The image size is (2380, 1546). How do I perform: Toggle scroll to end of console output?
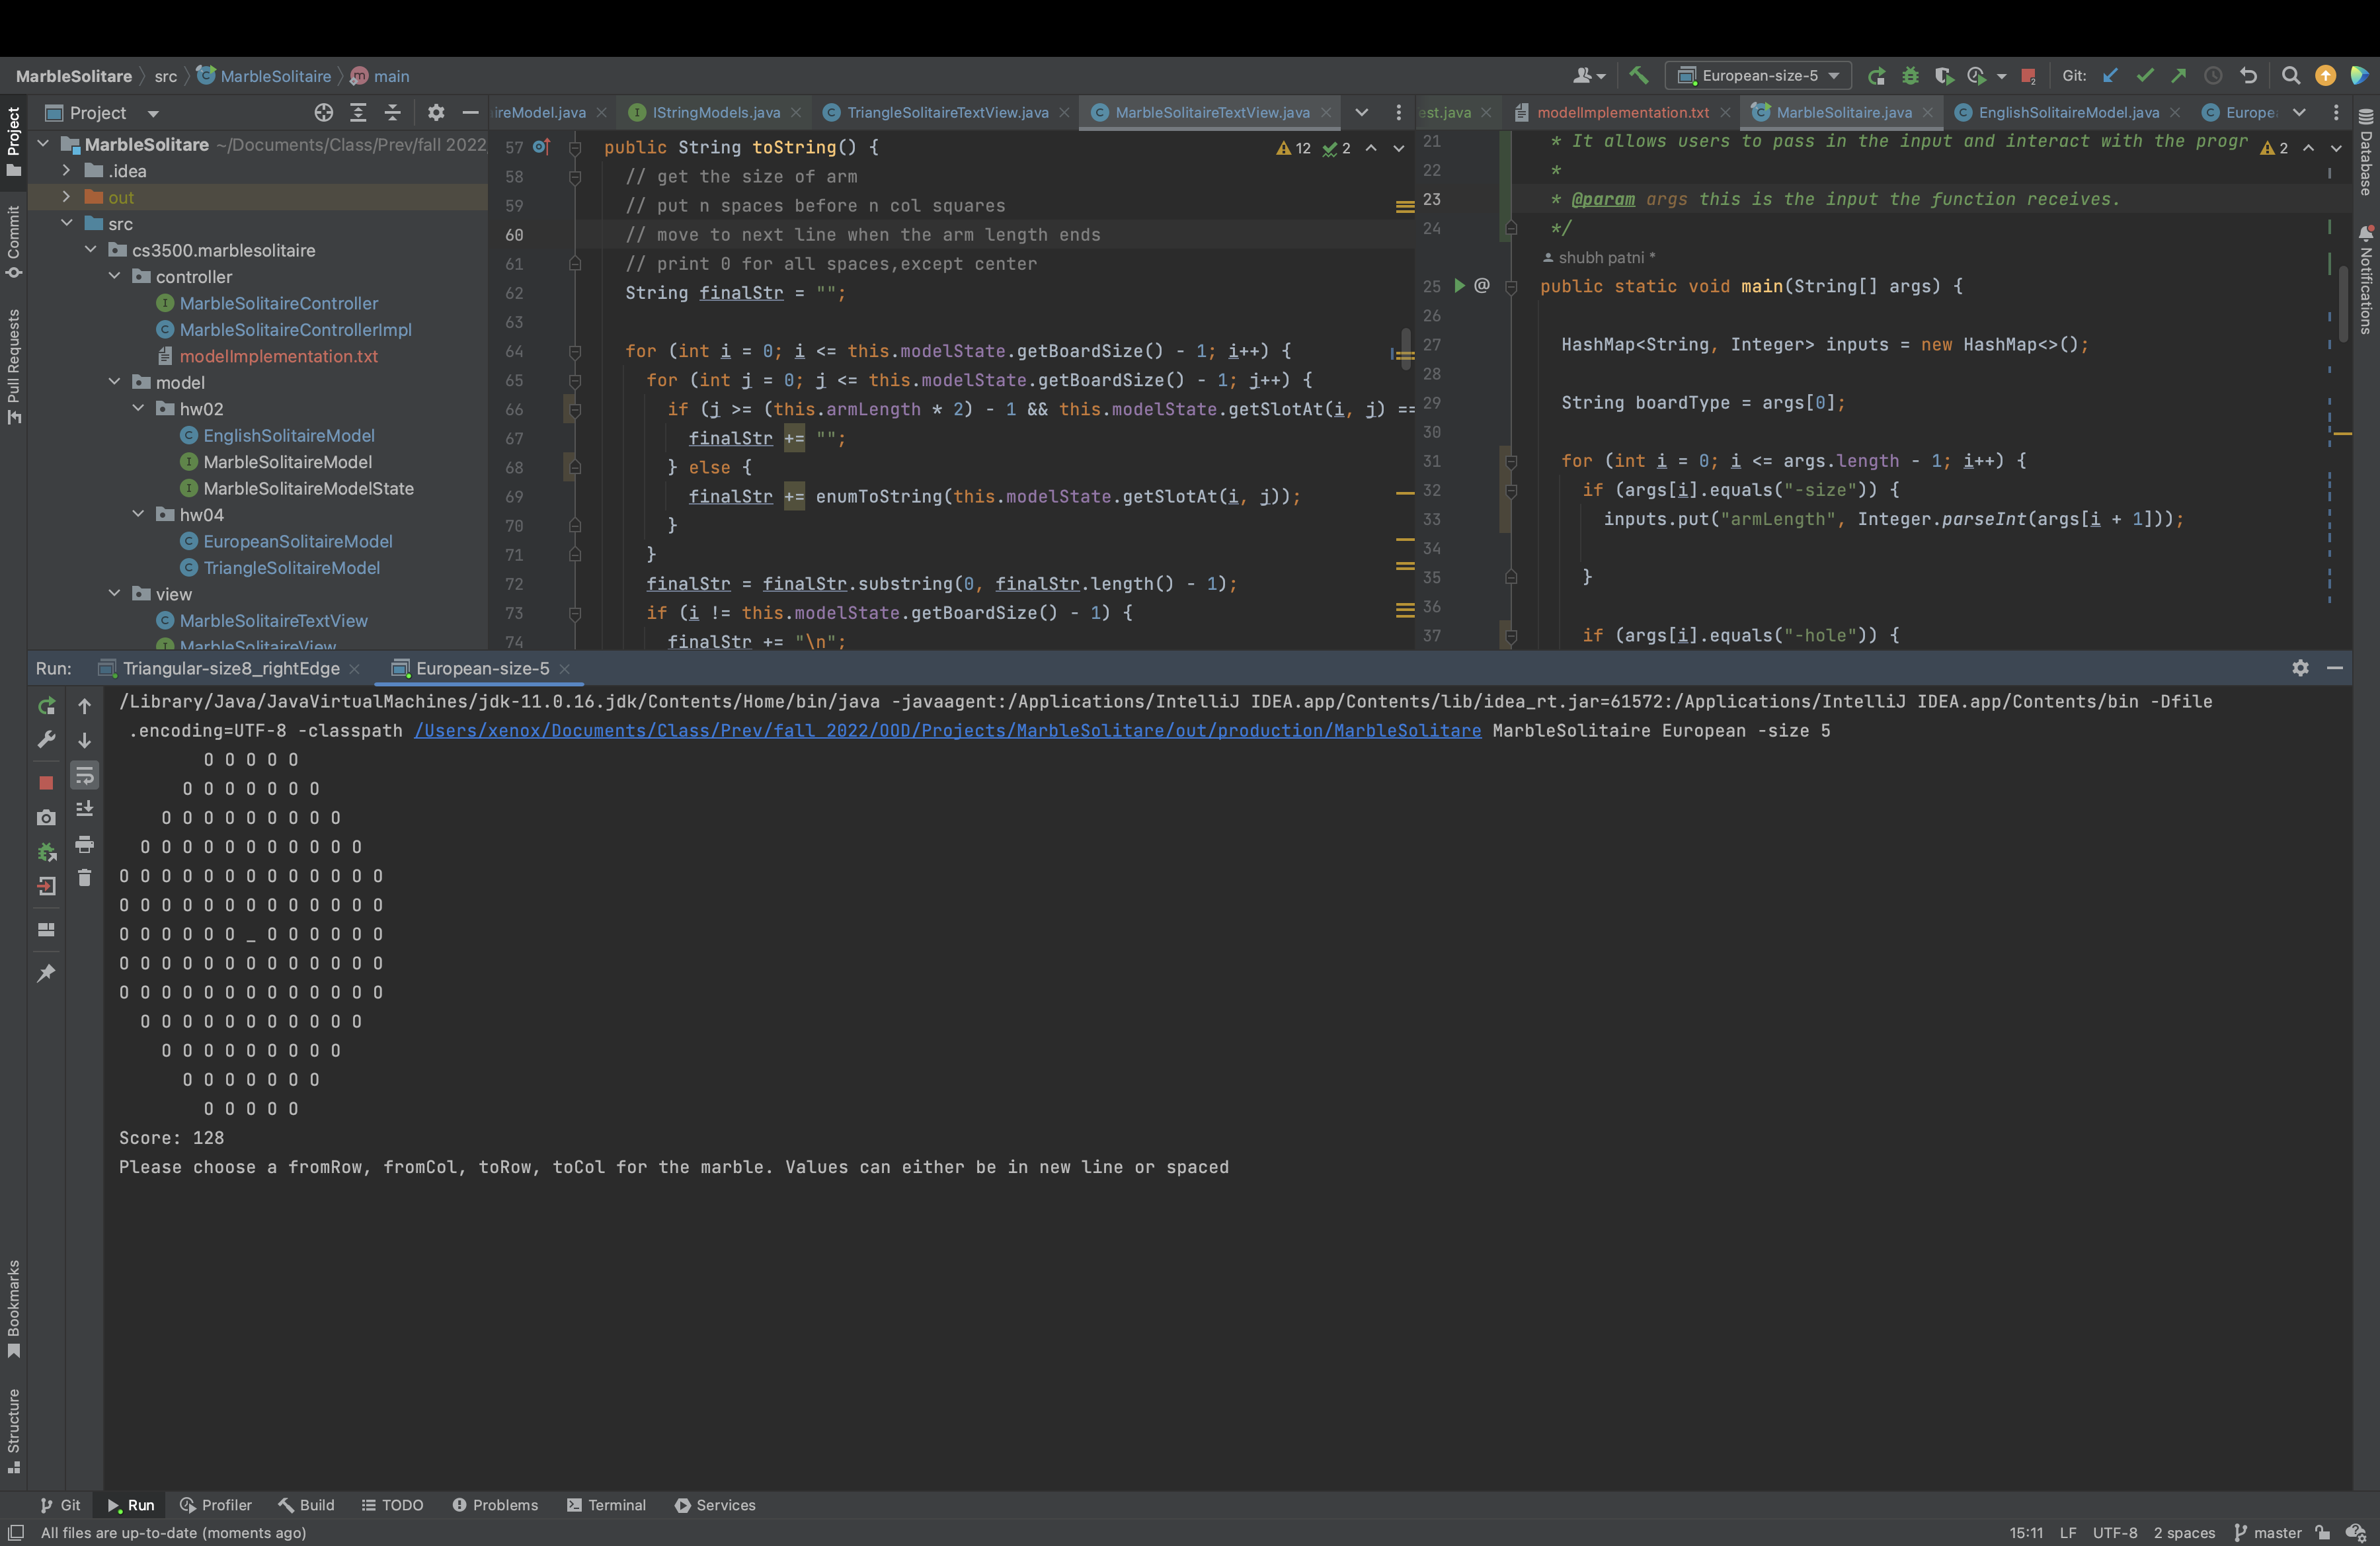(85, 809)
